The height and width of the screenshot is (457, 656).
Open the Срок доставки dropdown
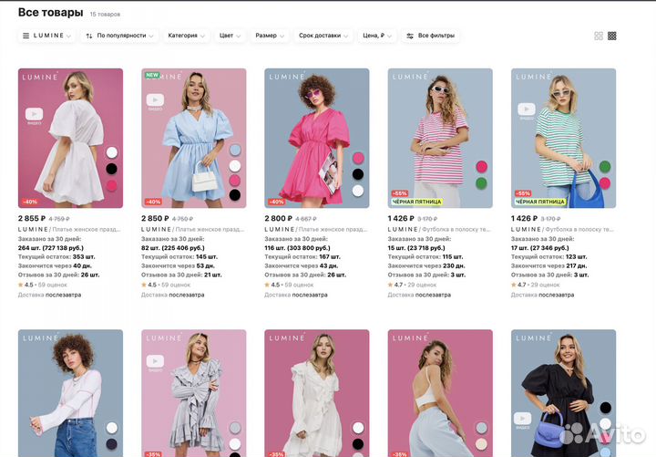(x=323, y=36)
